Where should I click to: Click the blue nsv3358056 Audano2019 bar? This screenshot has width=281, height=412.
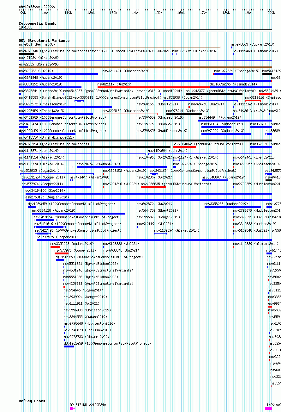(233, 207)
